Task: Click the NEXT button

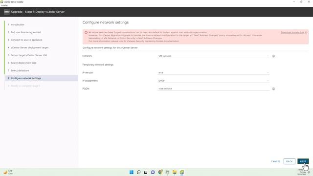Action: [303, 161]
